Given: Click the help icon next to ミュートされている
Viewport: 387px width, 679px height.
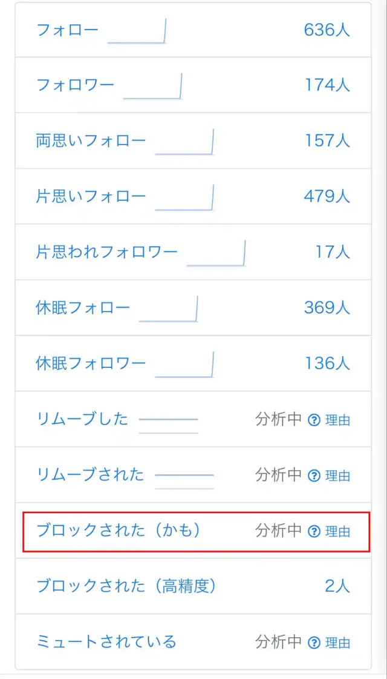Looking at the screenshot, I should pyautogui.click(x=314, y=641).
